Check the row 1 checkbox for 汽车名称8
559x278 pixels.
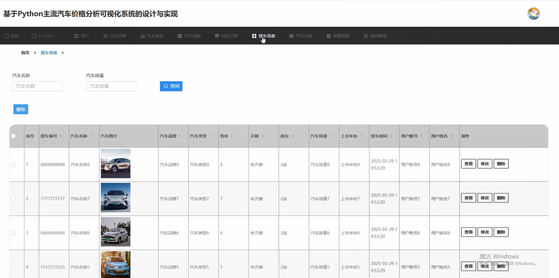point(13,165)
